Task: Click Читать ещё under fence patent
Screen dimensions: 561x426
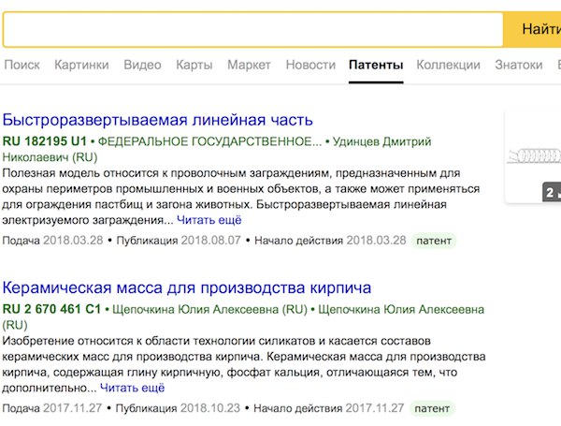Action: point(209,220)
